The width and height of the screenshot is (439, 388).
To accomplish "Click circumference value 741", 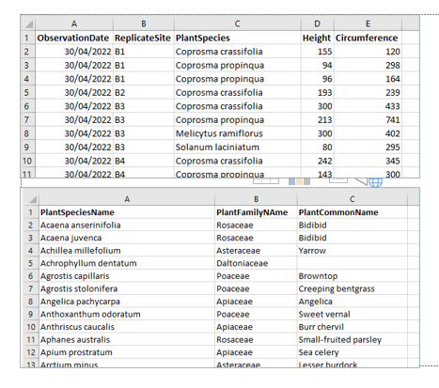I will pyautogui.click(x=368, y=120).
